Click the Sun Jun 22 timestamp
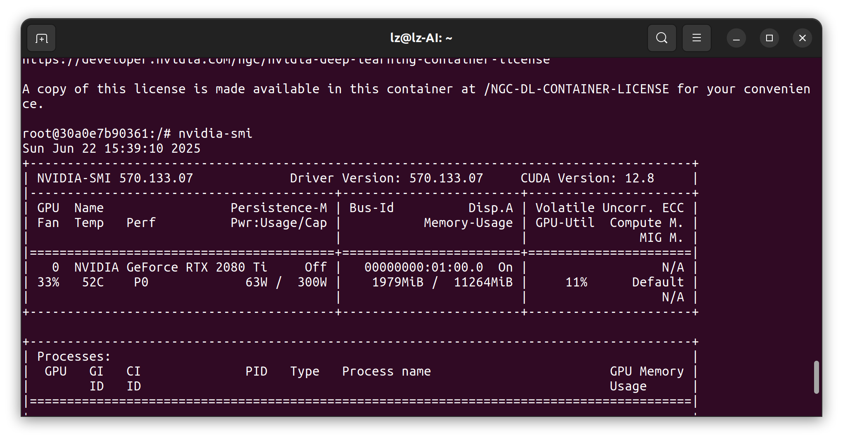The width and height of the screenshot is (843, 440). 111,148
